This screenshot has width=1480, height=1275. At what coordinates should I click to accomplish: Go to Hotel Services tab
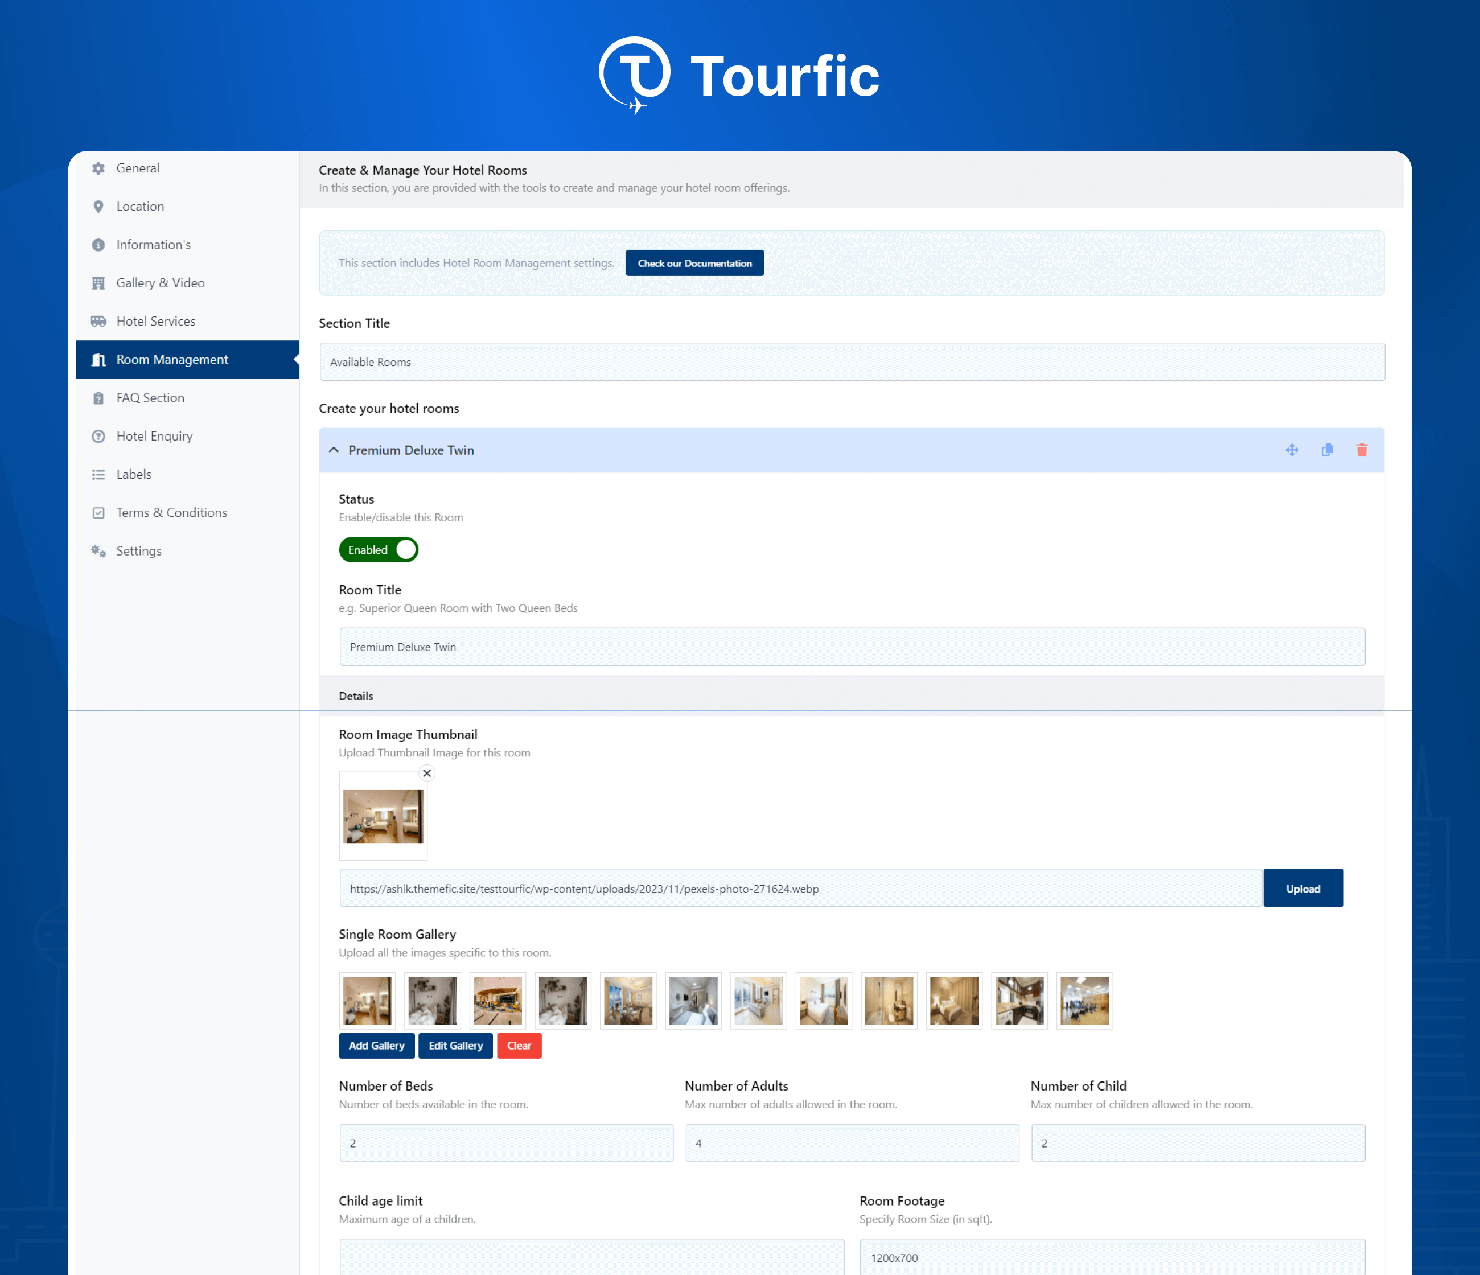(x=187, y=322)
